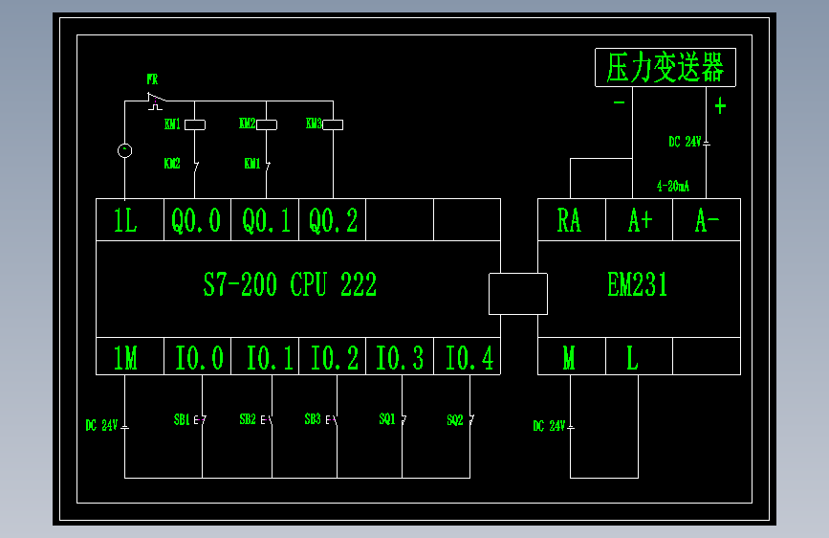This screenshot has height=538, width=829.
Task: Click the SB1 pushbutton label
Action: [182, 419]
